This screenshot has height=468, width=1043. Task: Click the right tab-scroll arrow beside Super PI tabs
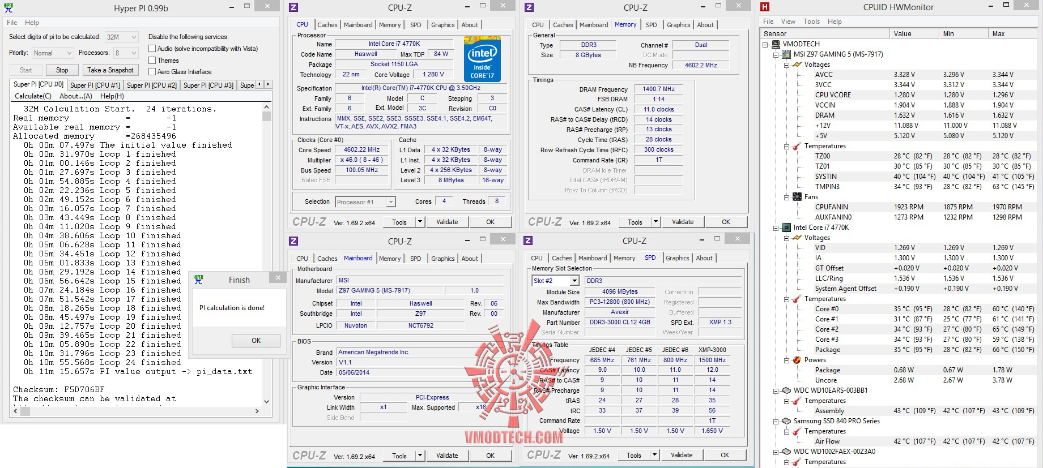(268, 84)
